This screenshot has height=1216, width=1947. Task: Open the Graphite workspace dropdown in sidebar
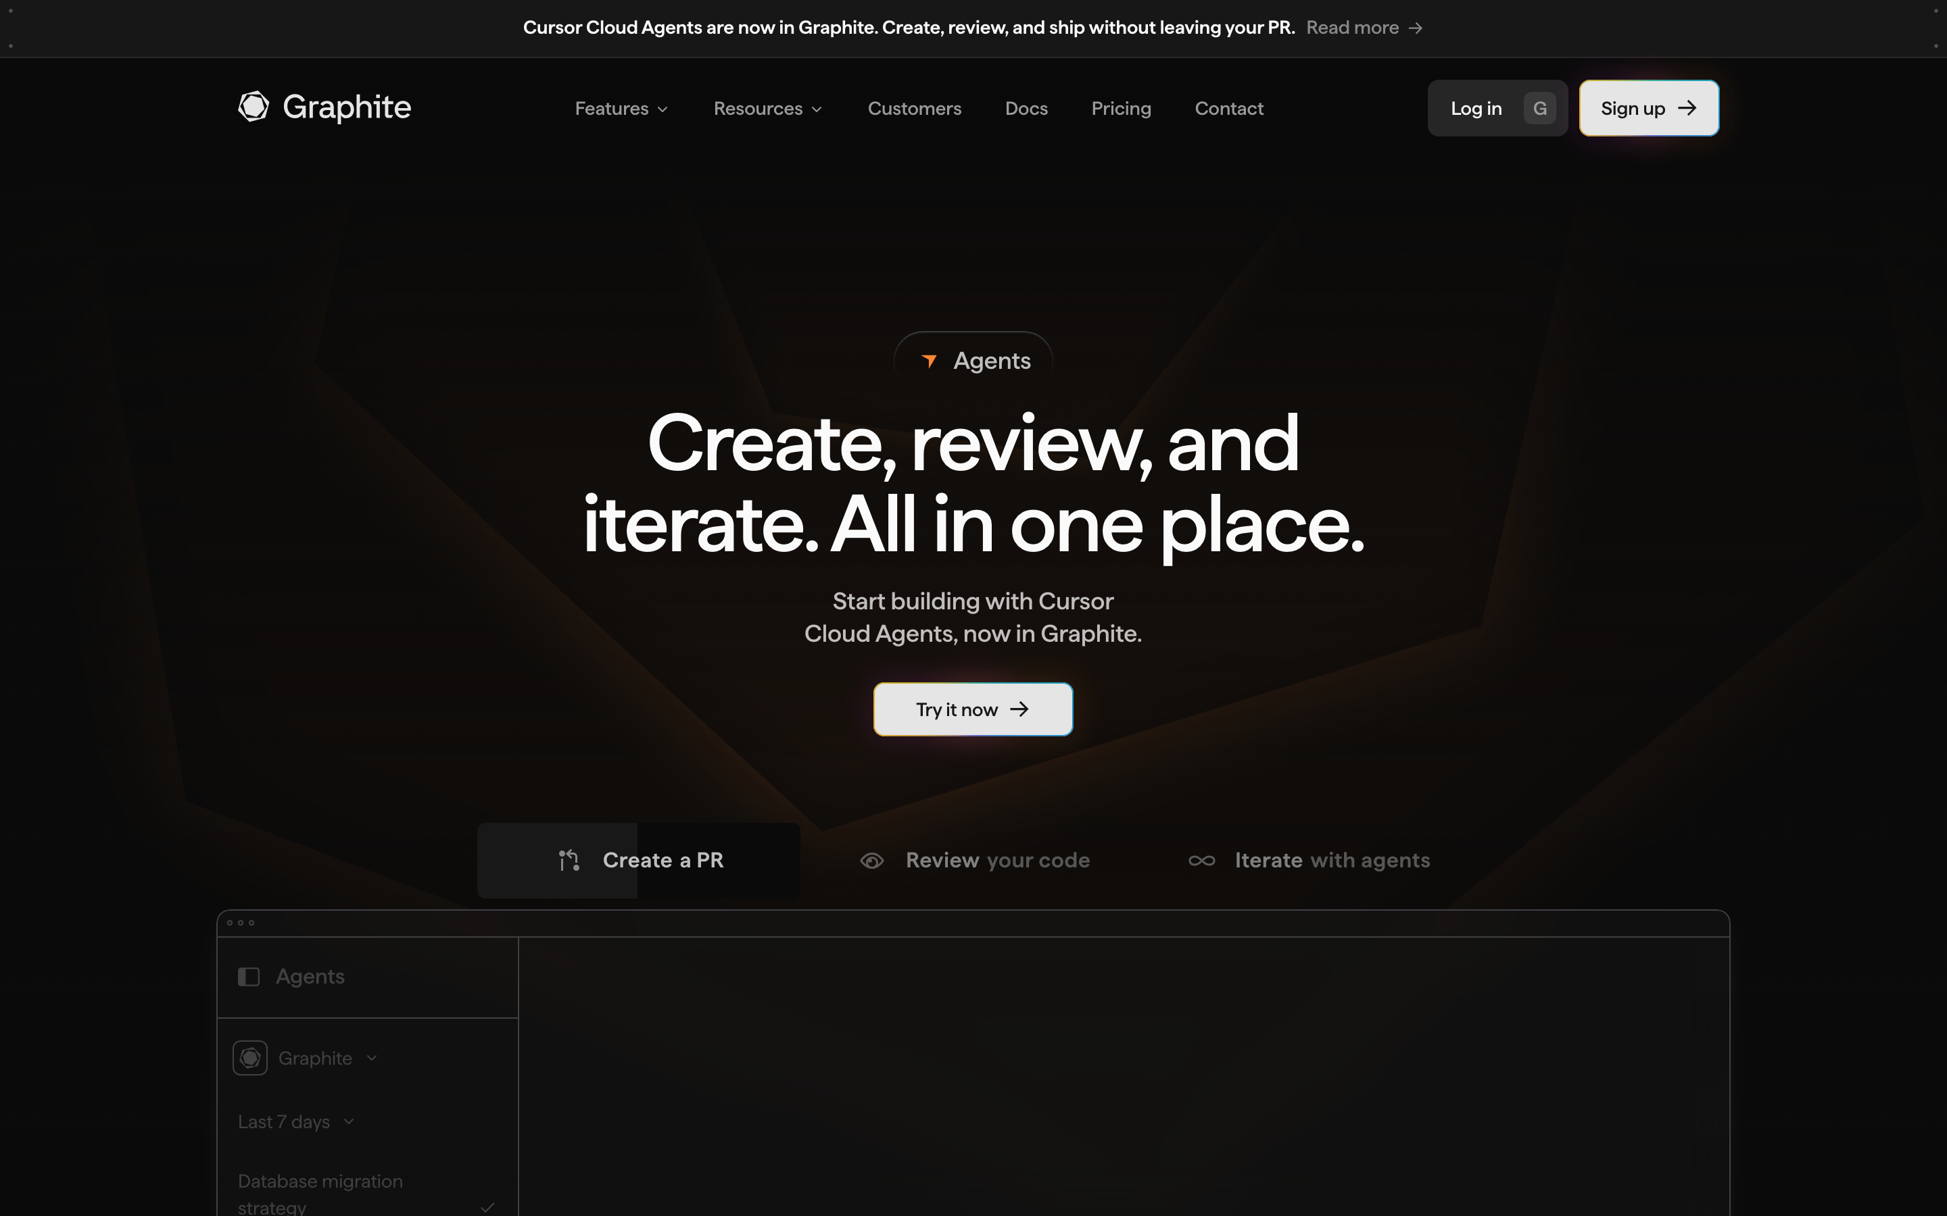pos(327,1059)
